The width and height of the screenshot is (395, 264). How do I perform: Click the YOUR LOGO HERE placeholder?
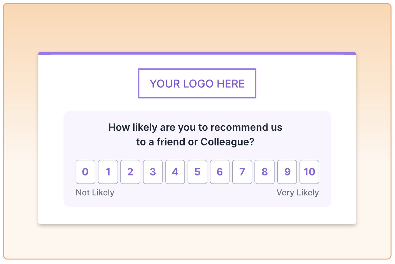[197, 83]
